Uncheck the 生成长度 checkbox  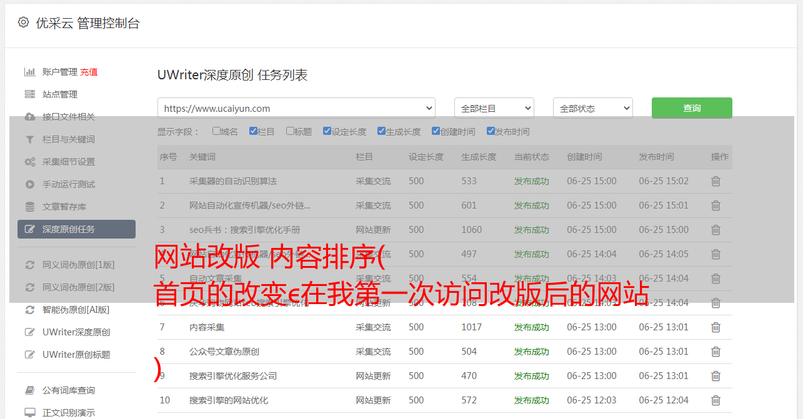[381, 131]
